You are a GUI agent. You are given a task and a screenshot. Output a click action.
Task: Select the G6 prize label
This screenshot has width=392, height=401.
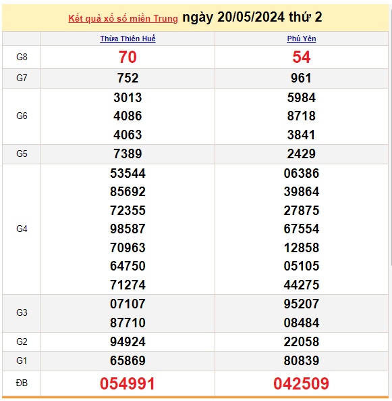[x=22, y=116]
